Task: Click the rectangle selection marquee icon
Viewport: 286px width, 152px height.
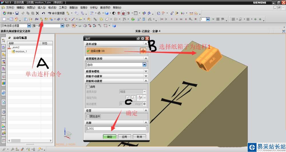Action: point(106,26)
